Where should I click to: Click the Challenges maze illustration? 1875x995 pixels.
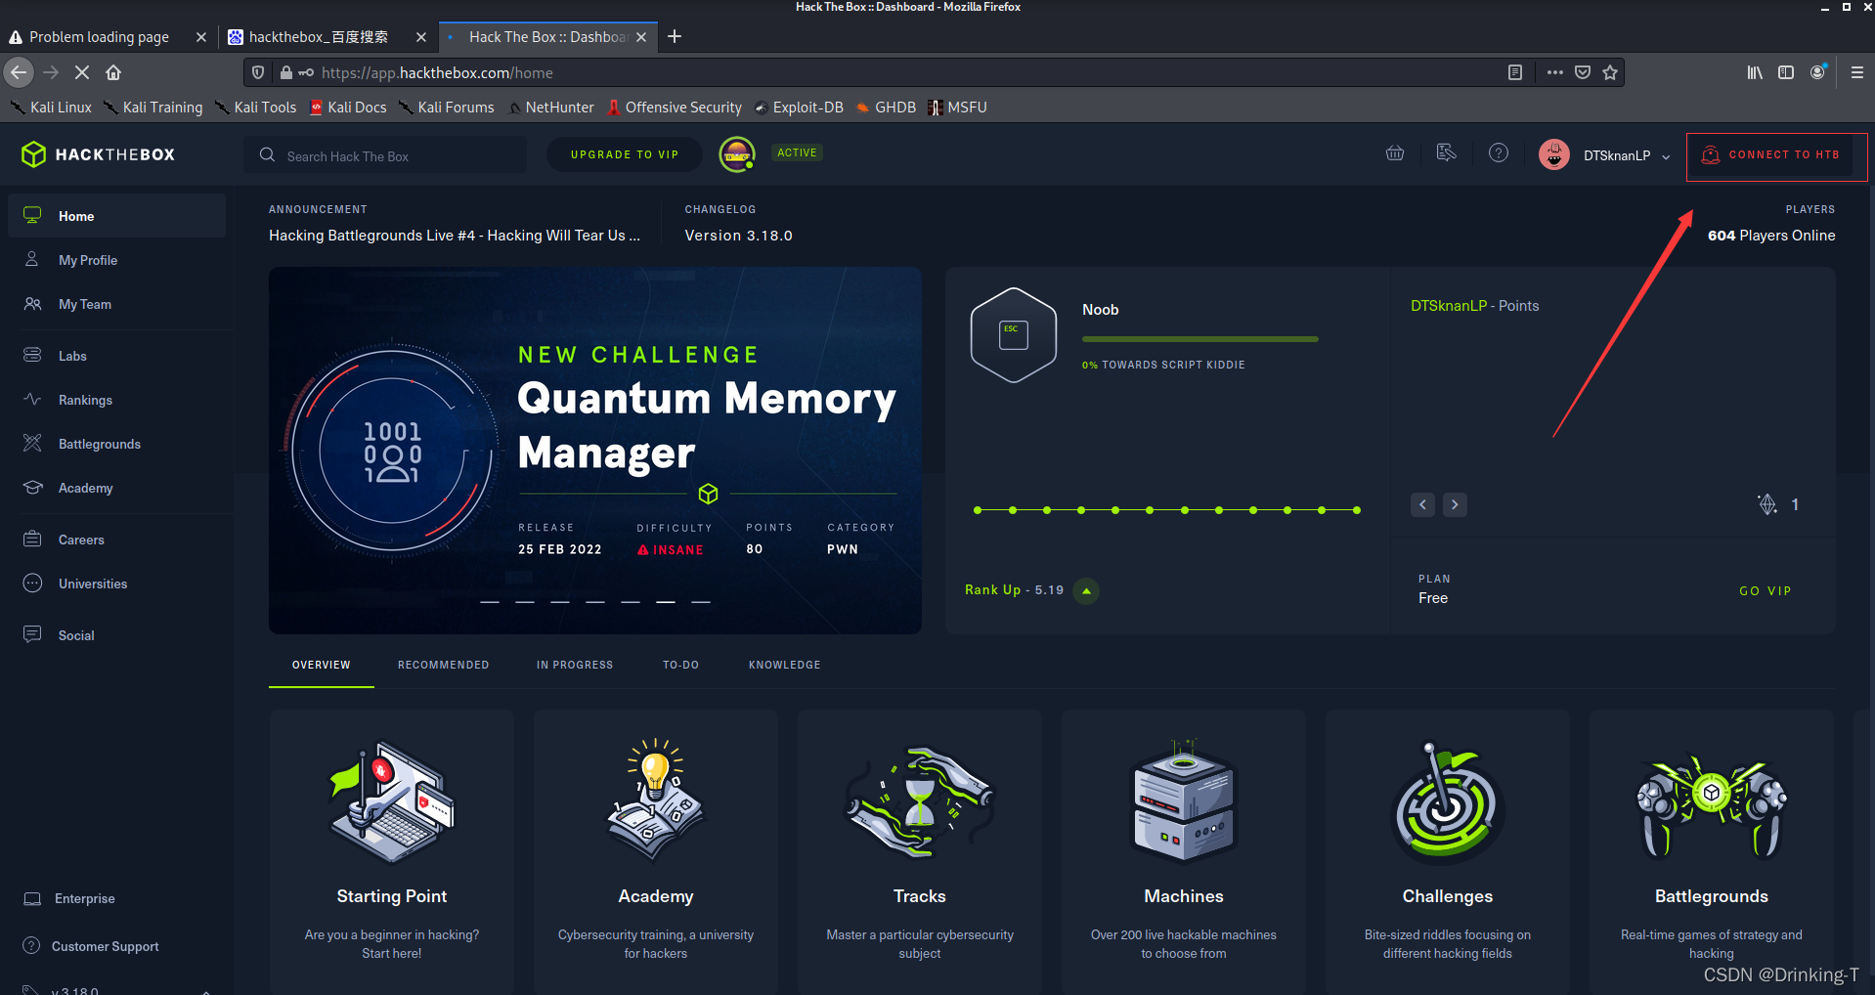(1448, 801)
